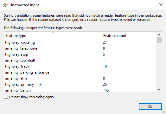Click scrollbar up arrow in feature list

pos(159,35)
